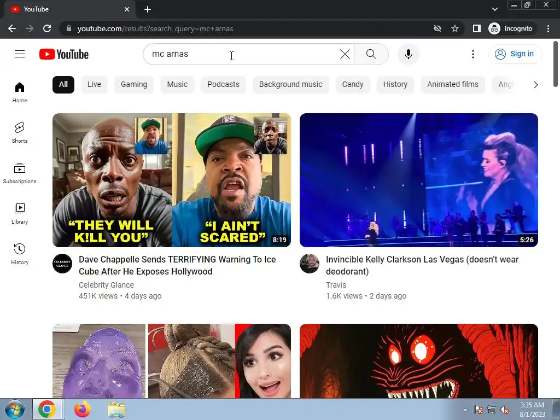Open the Incognito profile indicator
560x420 pixels.
tap(510, 28)
